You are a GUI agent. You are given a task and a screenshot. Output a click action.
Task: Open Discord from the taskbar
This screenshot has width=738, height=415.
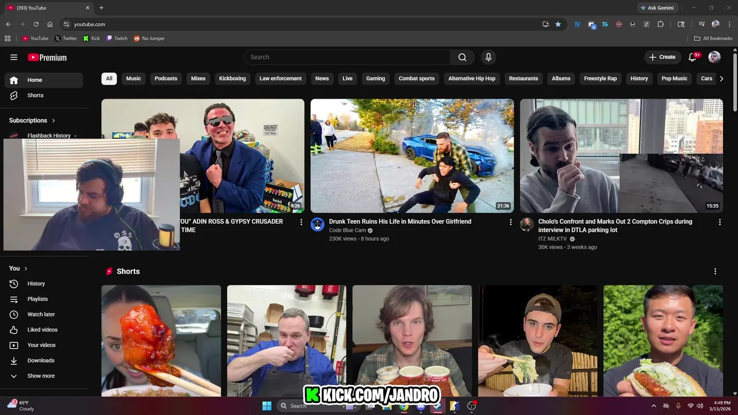click(x=420, y=406)
